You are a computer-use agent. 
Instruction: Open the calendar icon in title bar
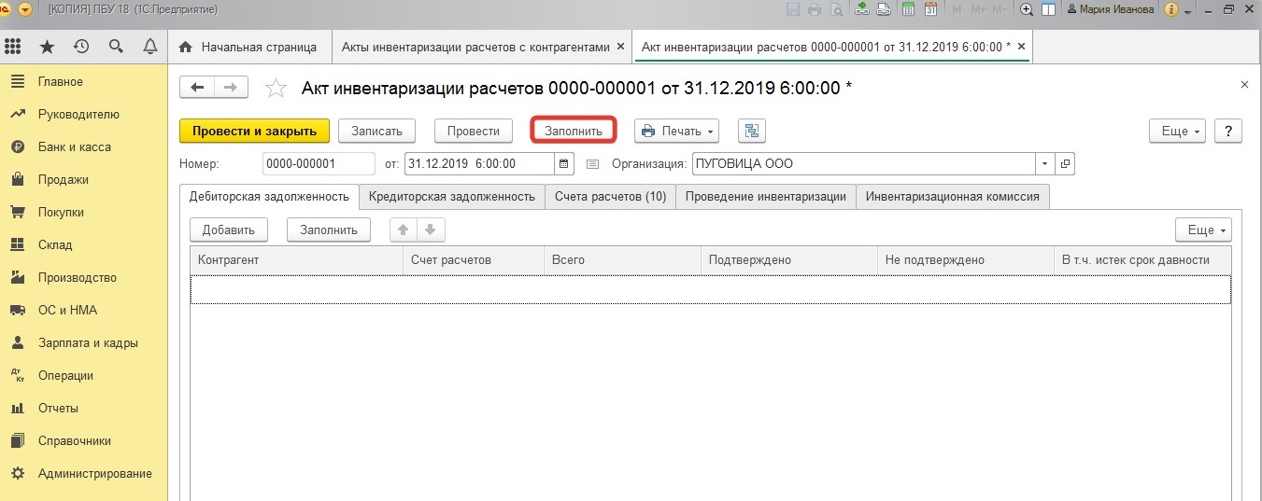point(930,9)
